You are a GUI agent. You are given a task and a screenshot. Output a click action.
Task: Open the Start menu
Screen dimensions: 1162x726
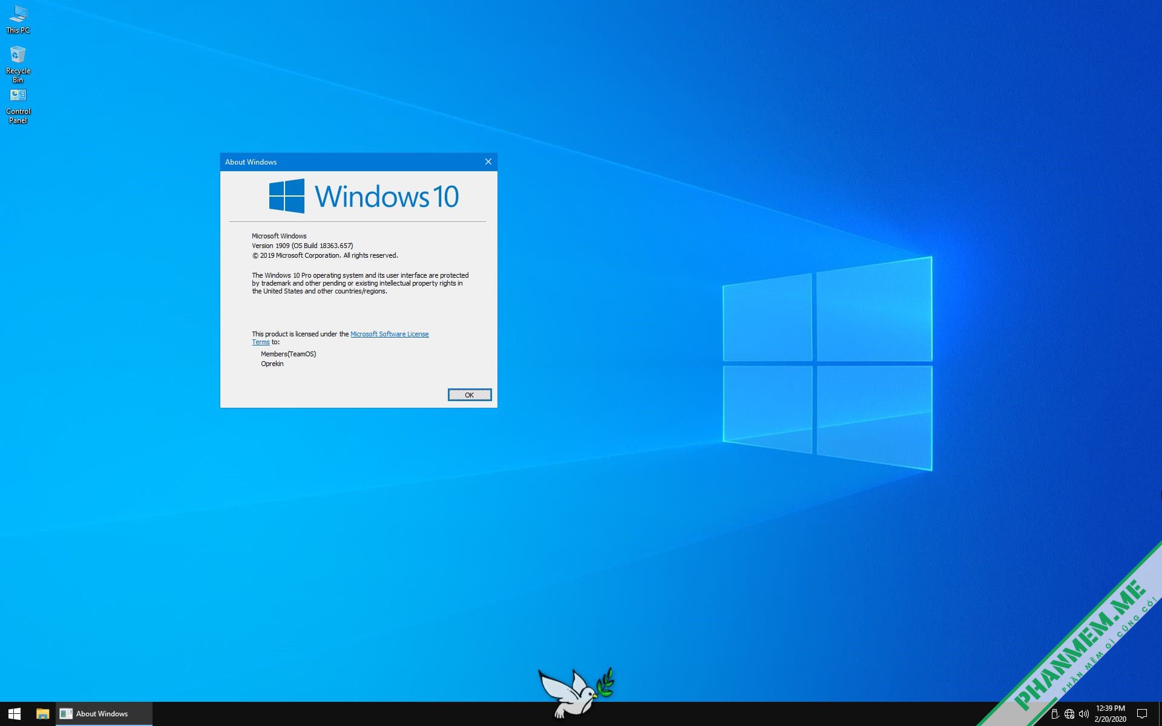coord(15,714)
